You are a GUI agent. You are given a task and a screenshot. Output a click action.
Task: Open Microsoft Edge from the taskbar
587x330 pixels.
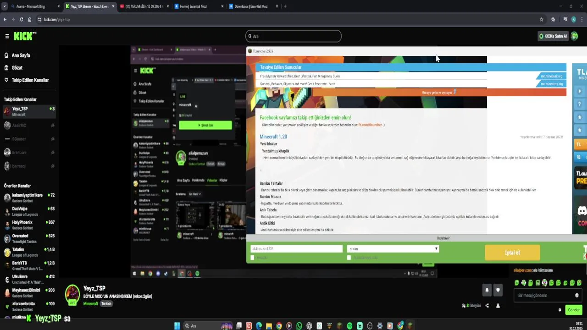click(259, 326)
